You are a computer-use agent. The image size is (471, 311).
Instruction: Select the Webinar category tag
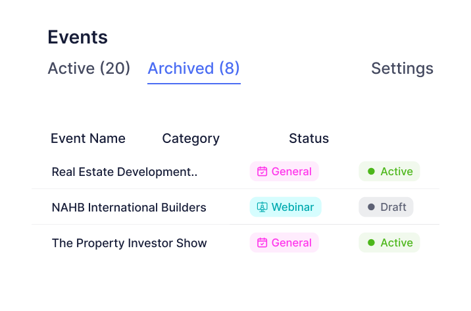point(285,208)
